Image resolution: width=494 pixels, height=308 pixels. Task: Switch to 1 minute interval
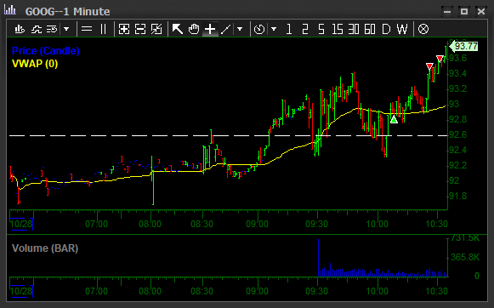[x=289, y=29]
